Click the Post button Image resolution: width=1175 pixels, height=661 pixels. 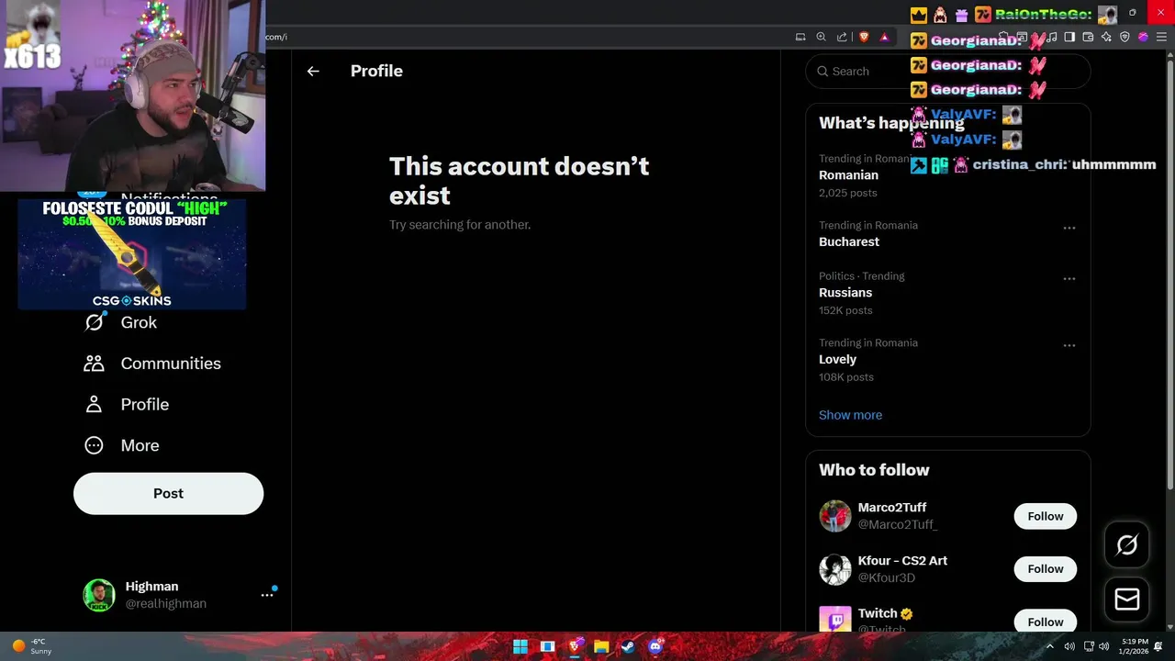(x=168, y=493)
